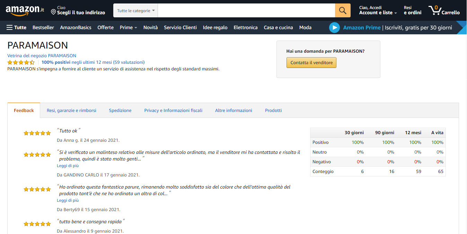The image size is (467, 234).
Task: Switch to the Spedizione tab
Action: click(120, 110)
